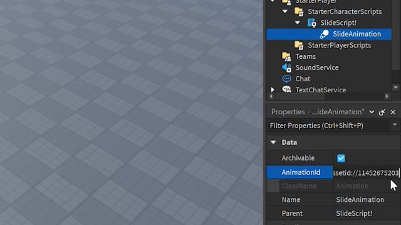The image size is (401, 225).
Task: Click the SlideScript! script icon
Action: [x=311, y=22]
